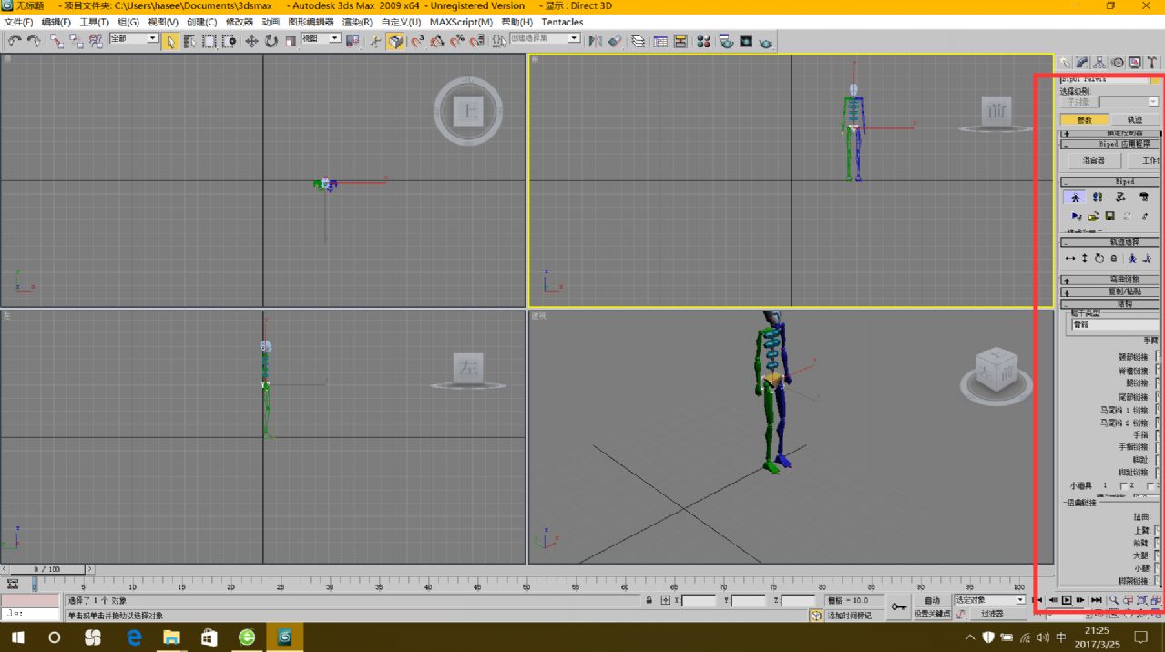Screen dimensions: 1165x652
Task: Choose the Select and Rotate tool
Action: (271, 41)
